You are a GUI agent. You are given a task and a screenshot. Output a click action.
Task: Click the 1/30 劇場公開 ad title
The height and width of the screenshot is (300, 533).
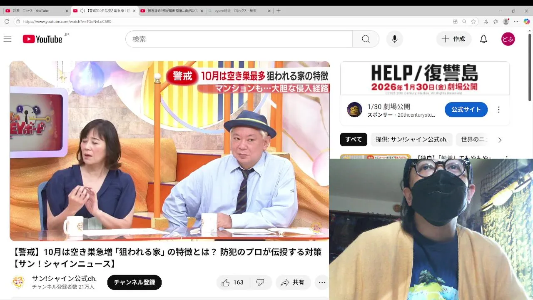coord(389,107)
